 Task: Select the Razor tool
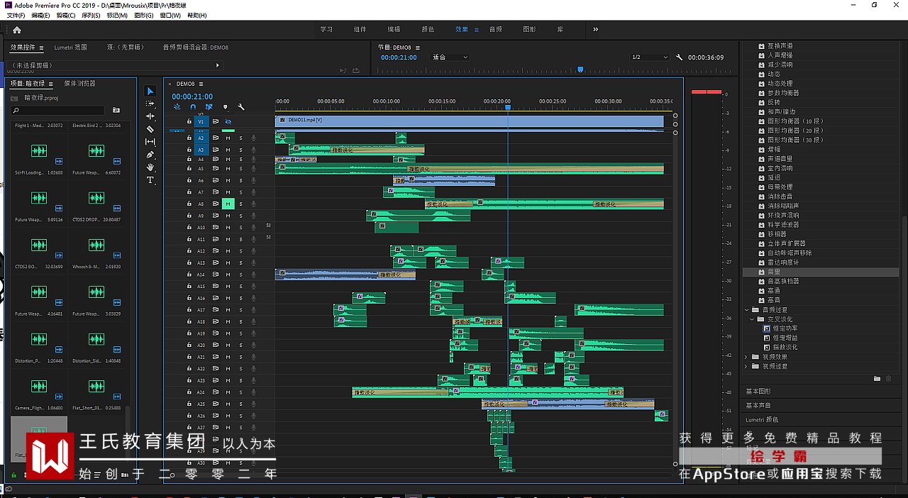pyautogui.click(x=150, y=129)
